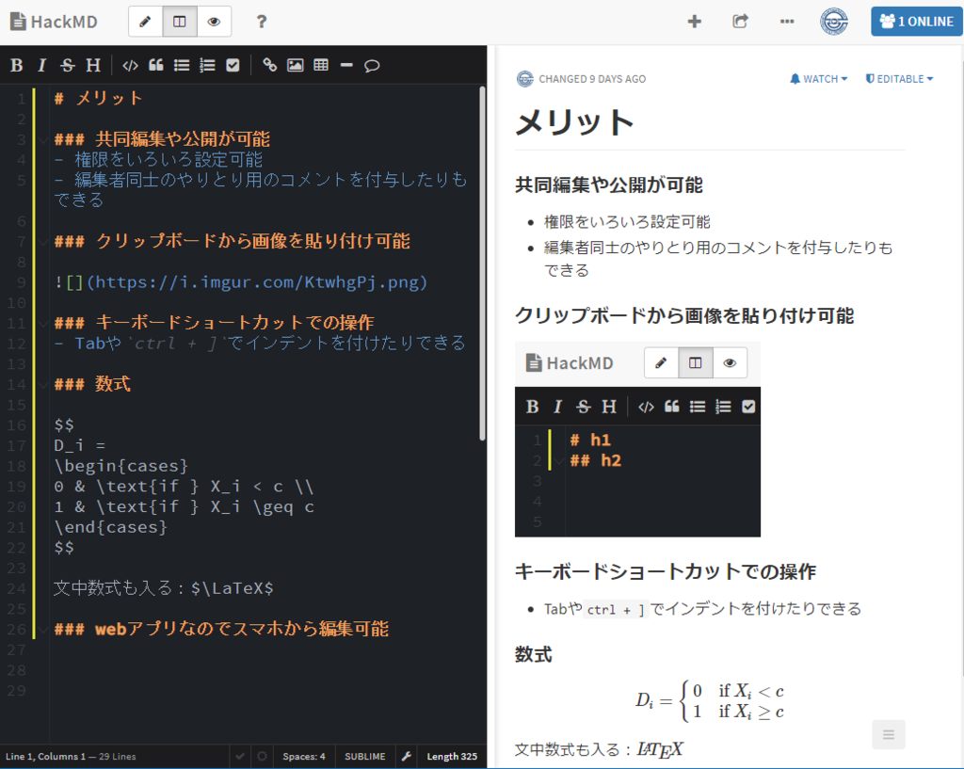This screenshot has width=964, height=769.
Task: Insert comment via speech bubble icon
Action: tap(372, 65)
